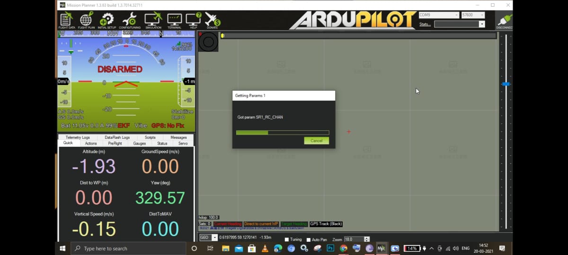This screenshot has width=568, height=255.
Task: Open Wi-Fi network settings in tray
Action: pos(448,248)
